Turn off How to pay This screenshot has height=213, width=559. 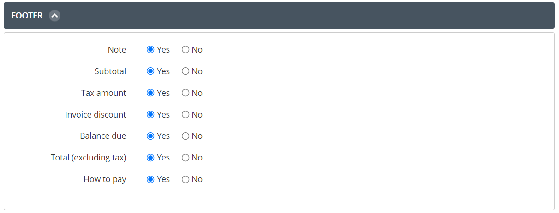(186, 179)
